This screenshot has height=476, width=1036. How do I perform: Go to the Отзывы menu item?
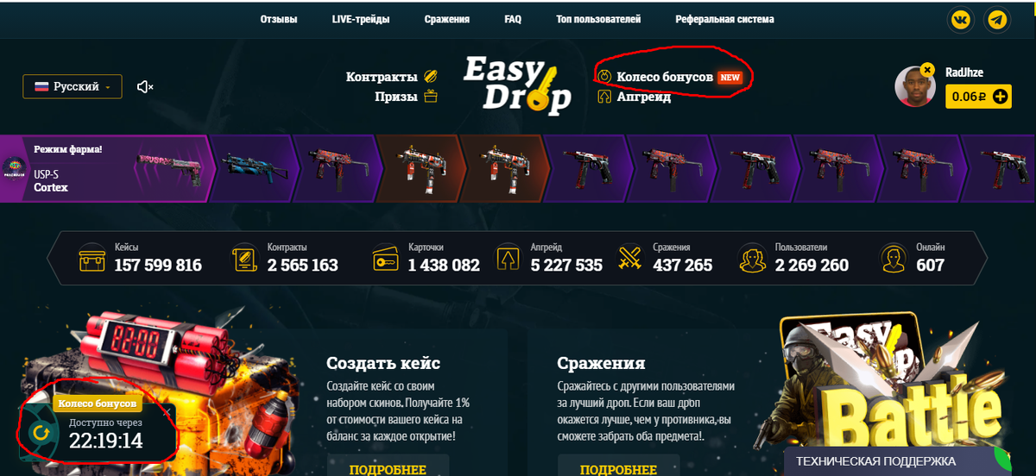pos(279,19)
